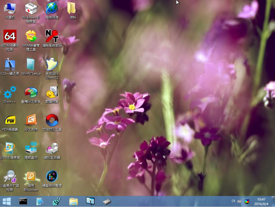Screen dimensions: 275x207
Task: Select the CGI一键还原 desktop icon
Action: [x=10, y=64]
